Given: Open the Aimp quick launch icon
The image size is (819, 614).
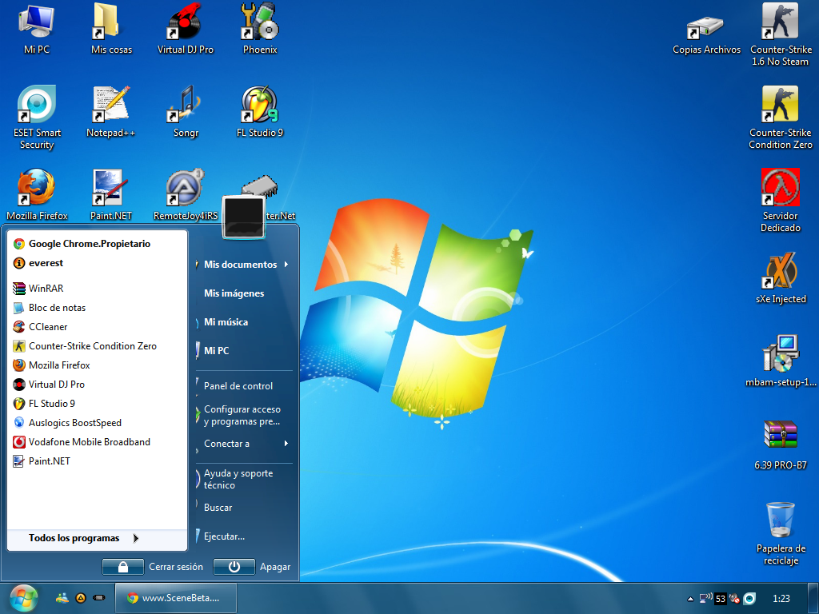Looking at the screenshot, I should coord(81,598).
